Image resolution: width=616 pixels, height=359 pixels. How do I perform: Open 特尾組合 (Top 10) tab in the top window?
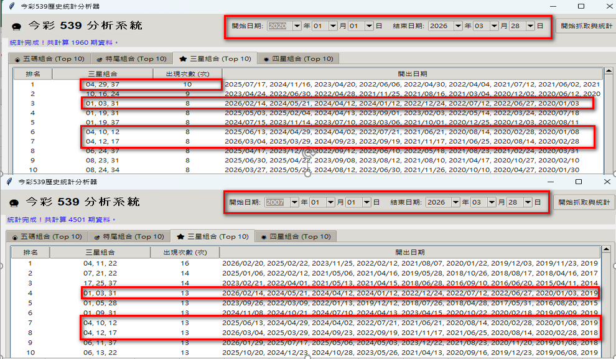[x=131, y=58]
